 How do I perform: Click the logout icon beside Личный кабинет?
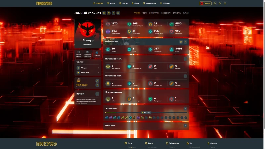118,13
